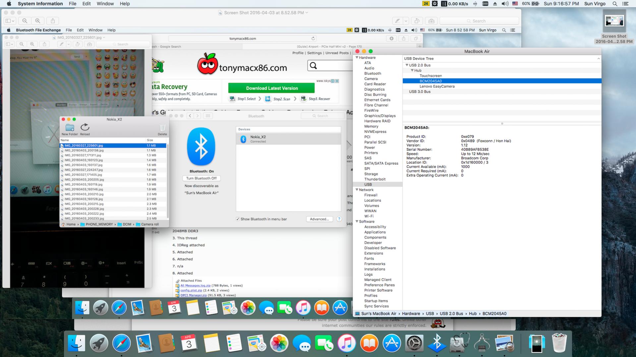The height and width of the screenshot is (357, 636).
Task: Open Photos in bottom Dock
Action: pyautogui.click(x=279, y=343)
